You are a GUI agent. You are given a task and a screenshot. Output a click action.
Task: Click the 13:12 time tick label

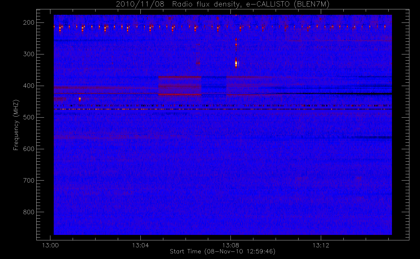tap(321, 245)
